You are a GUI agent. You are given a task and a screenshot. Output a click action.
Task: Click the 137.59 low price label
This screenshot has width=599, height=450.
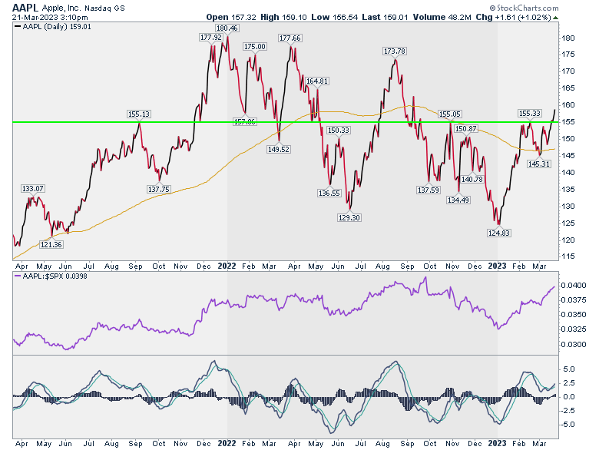coord(429,190)
